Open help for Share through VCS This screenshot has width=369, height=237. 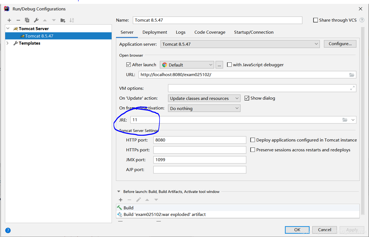pos(362,20)
